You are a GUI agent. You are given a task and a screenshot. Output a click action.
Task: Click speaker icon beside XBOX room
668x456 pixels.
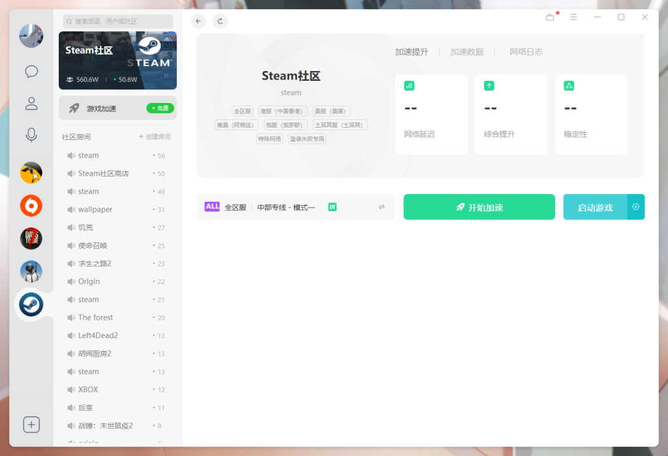[71, 390]
